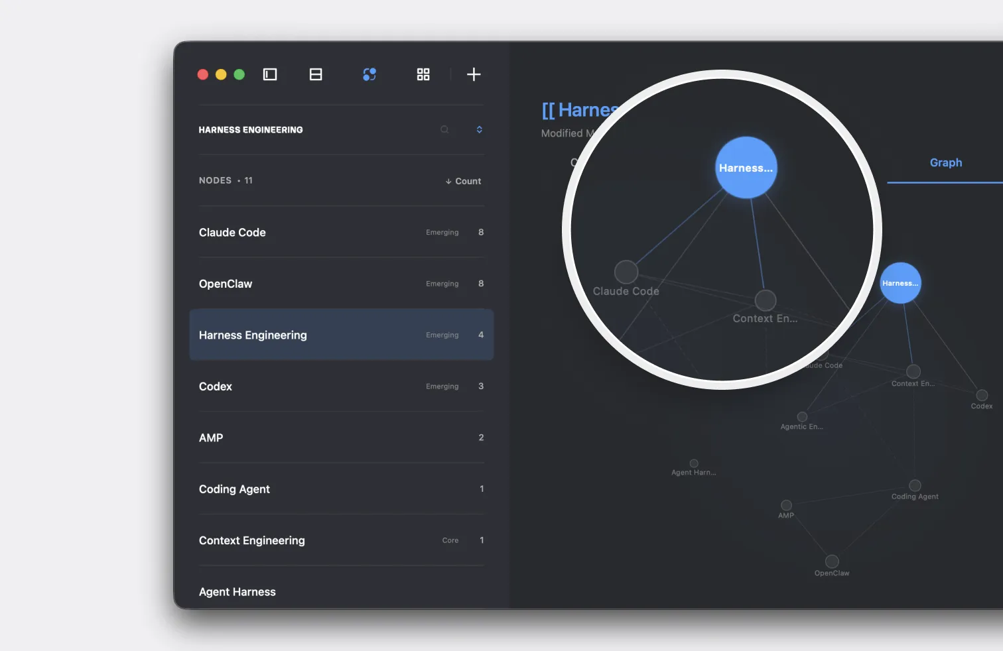Image resolution: width=1003 pixels, height=651 pixels.
Task: Select the Codex node row
Action: pyautogui.click(x=342, y=386)
